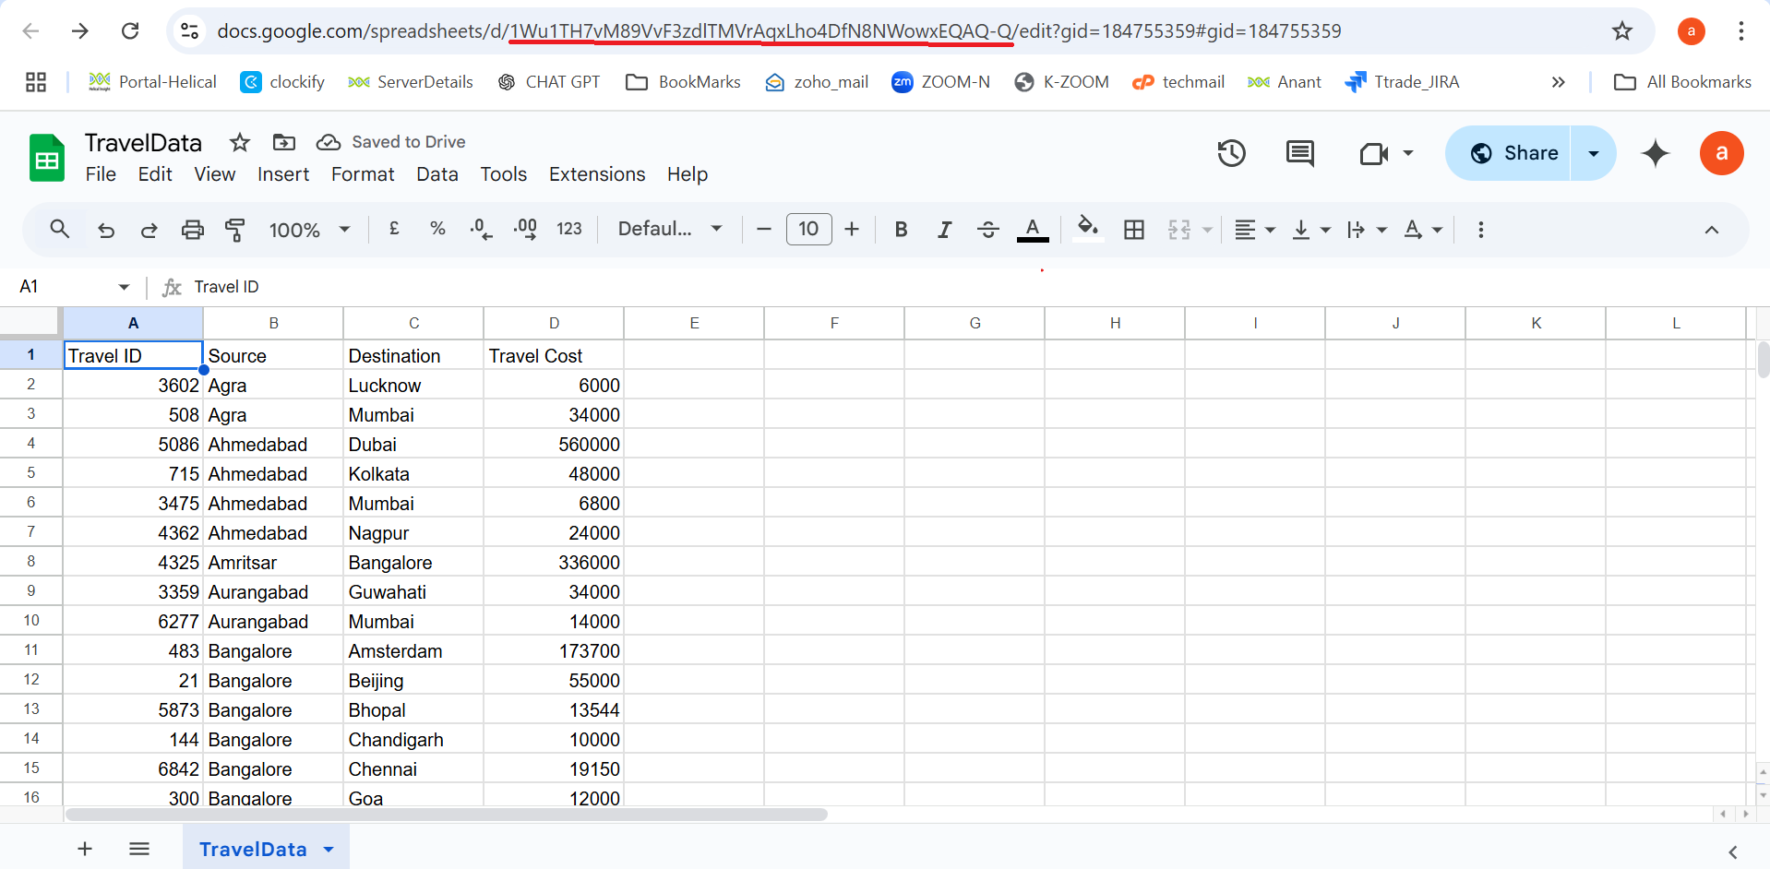1770x869 pixels.
Task: Open the All Bookmarks folder
Action: tap(1682, 82)
